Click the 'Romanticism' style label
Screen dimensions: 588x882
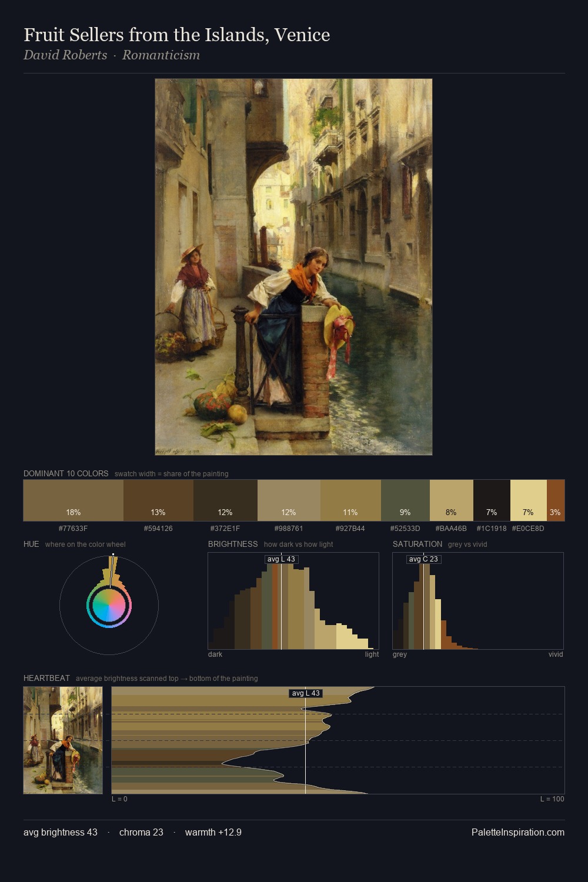161,55
